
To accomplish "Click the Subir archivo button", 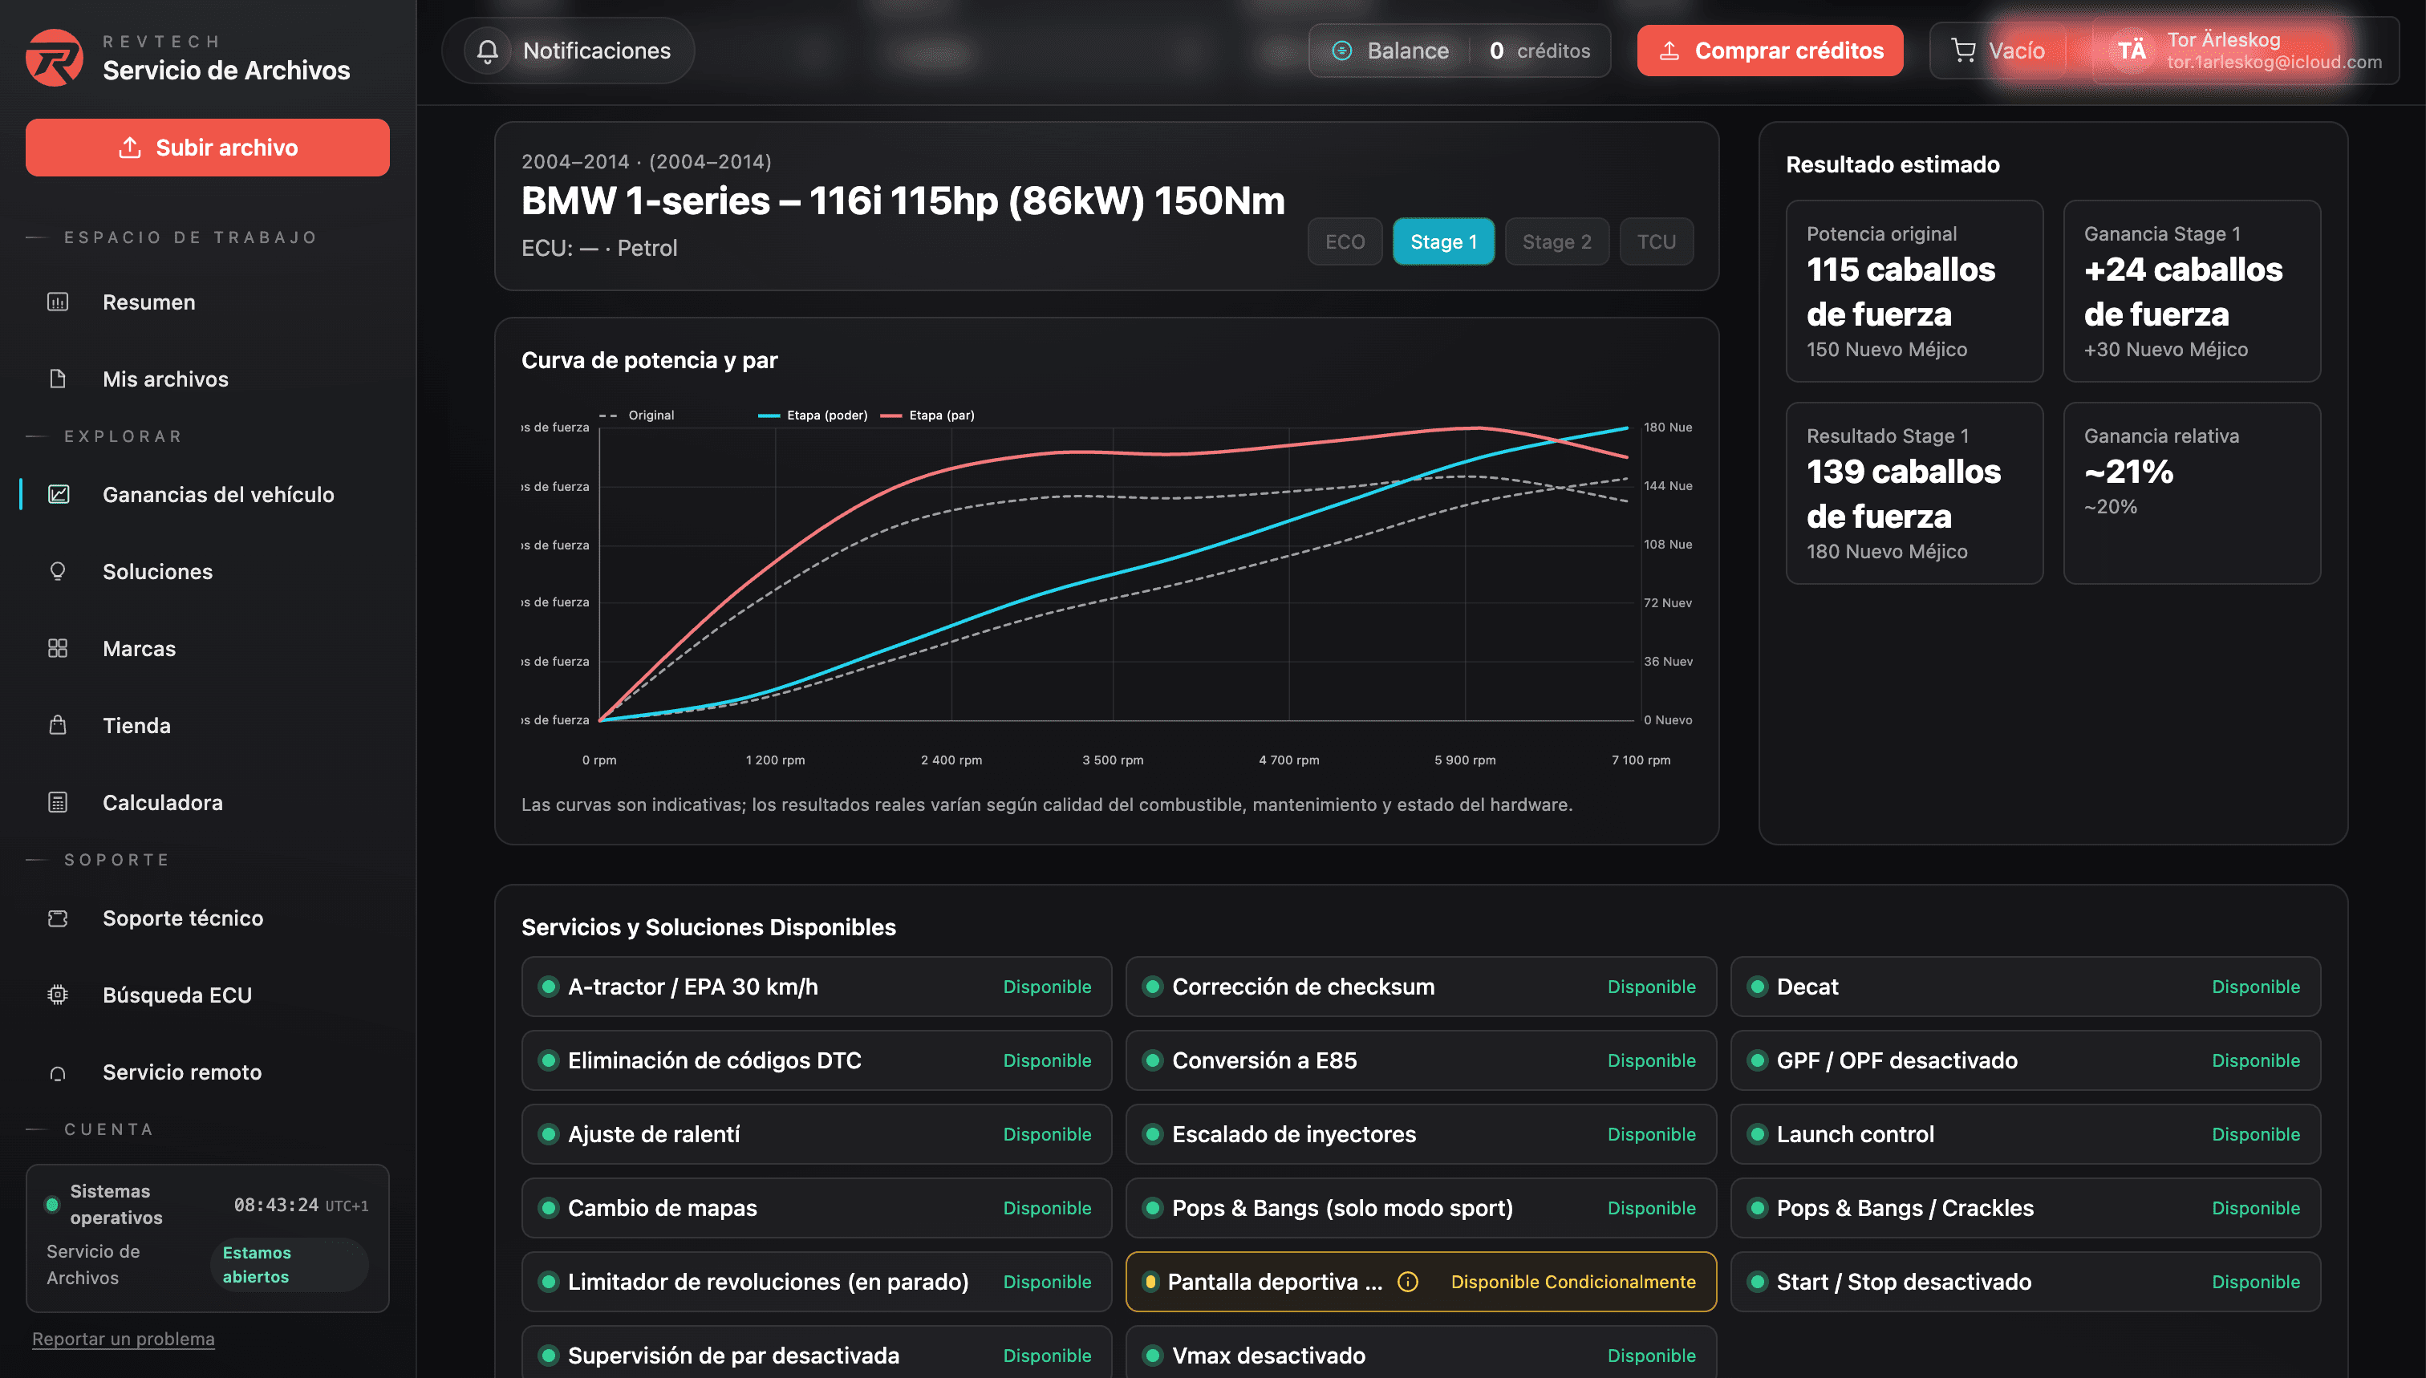I will coord(207,148).
